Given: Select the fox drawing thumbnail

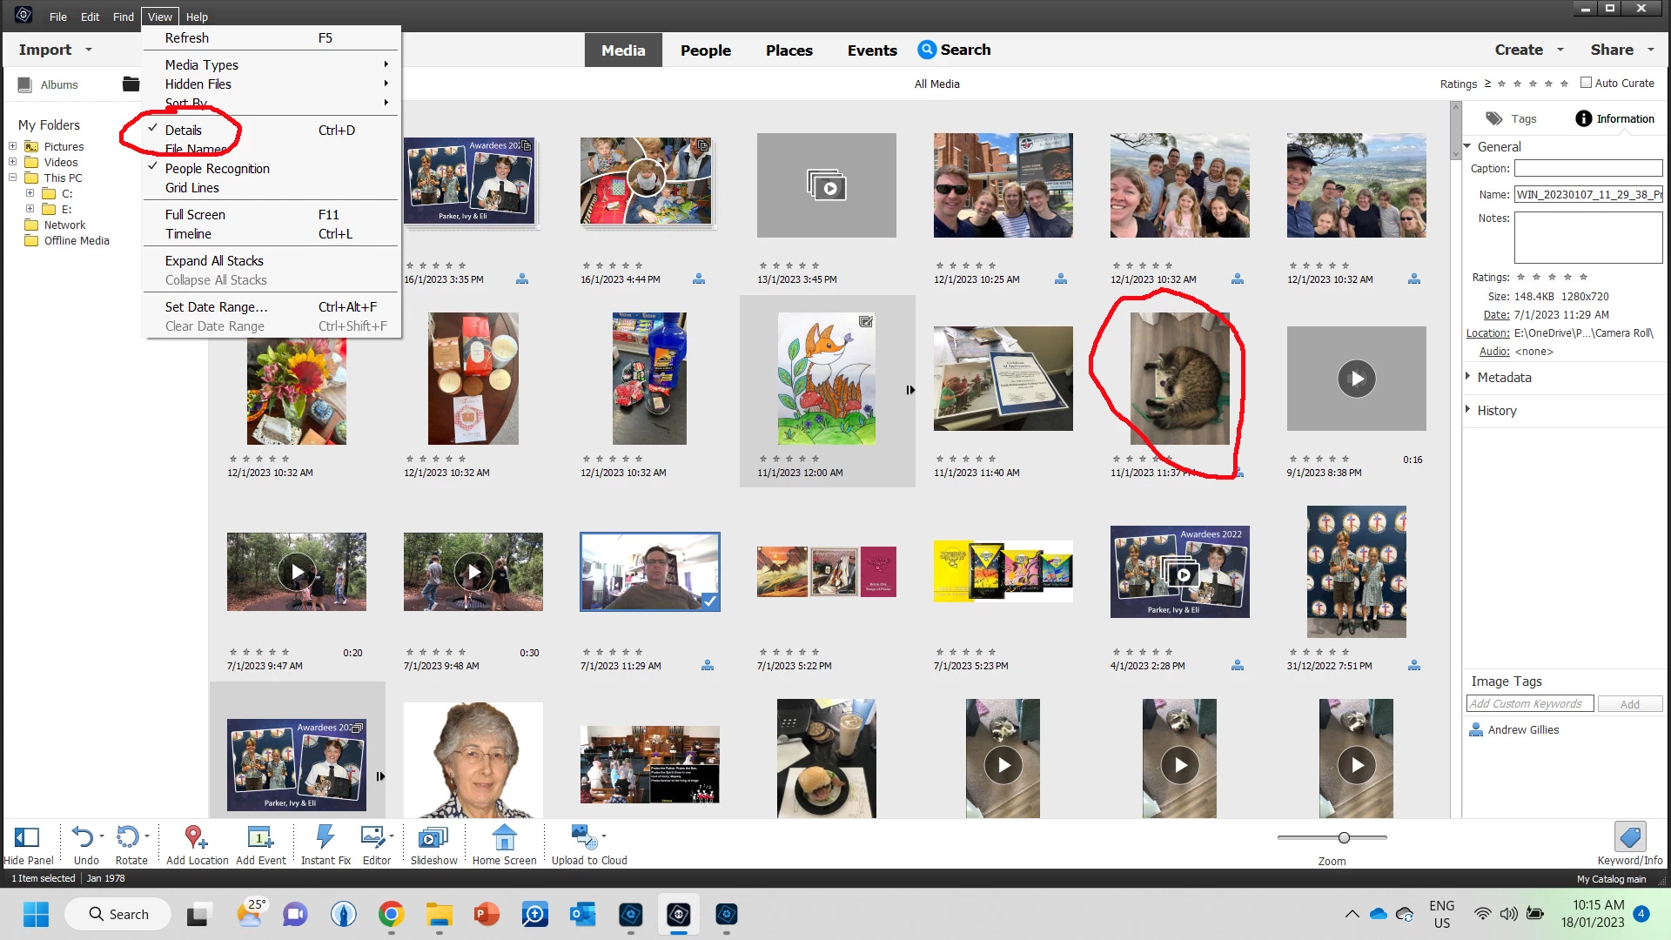Looking at the screenshot, I should [826, 379].
